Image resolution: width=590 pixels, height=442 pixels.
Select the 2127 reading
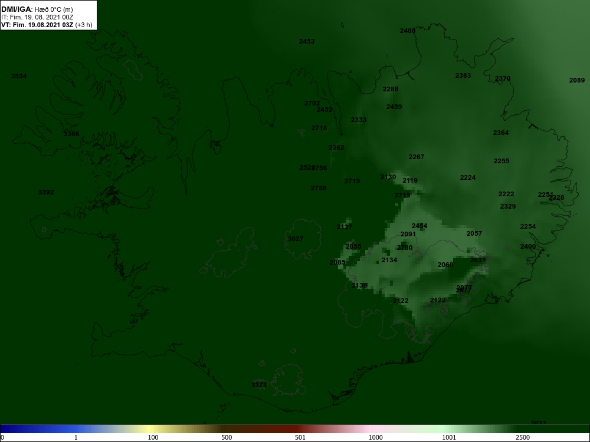tap(345, 227)
